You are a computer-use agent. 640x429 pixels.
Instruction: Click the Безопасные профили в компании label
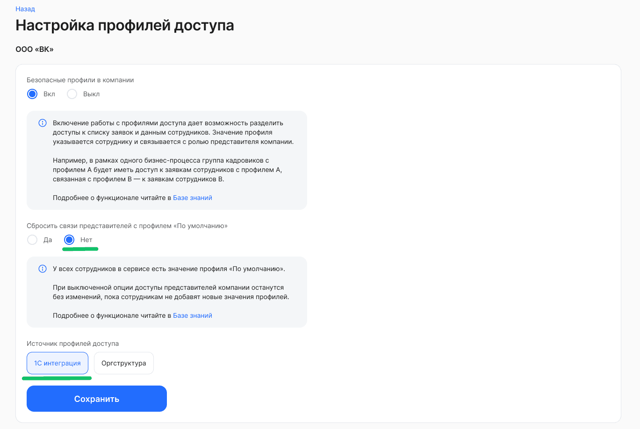click(80, 79)
